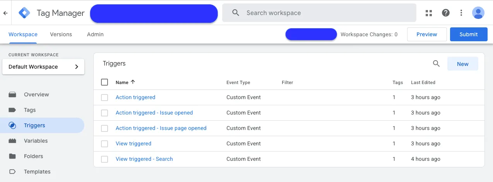This screenshot has width=493, height=182.
Task: Click the Variables sidebar icon
Action: (x=12, y=141)
